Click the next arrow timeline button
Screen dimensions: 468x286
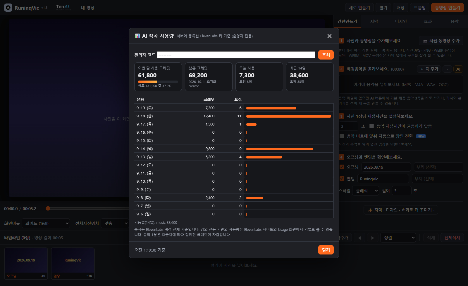(x=372, y=238)
